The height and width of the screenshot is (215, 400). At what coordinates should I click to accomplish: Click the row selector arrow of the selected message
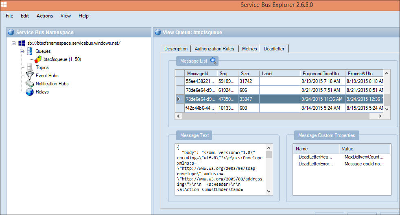point(180,99)
